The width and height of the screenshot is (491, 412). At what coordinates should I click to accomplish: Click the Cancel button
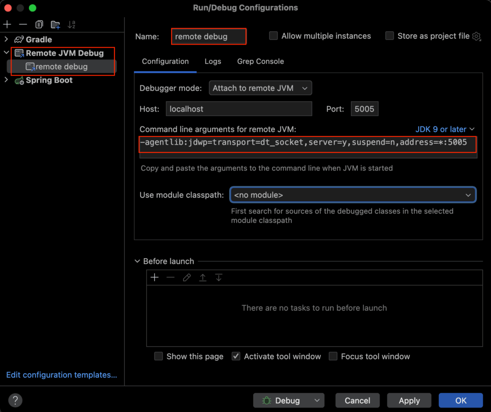[x=357, y=401]
